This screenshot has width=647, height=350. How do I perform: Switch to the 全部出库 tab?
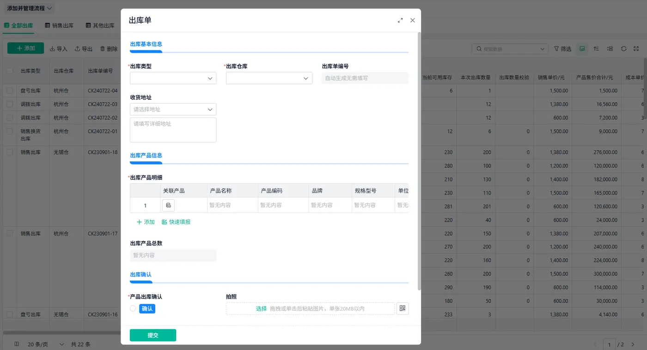(18, 25)
